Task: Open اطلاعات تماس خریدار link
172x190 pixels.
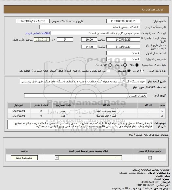Action: pos(37,33)
